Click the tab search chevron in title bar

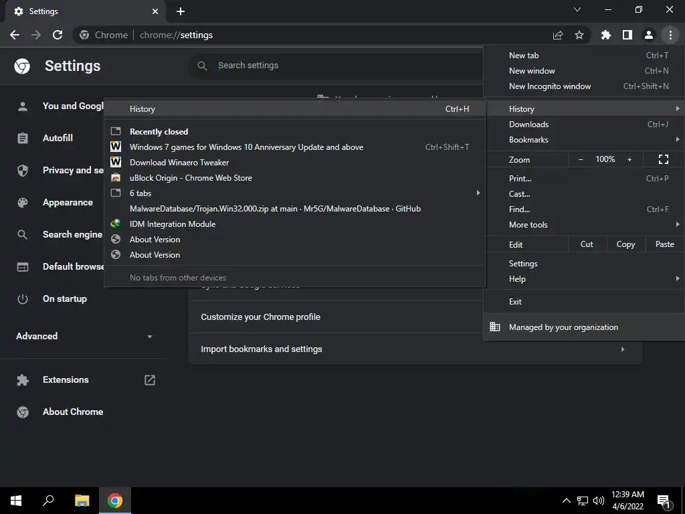point(577,9)
